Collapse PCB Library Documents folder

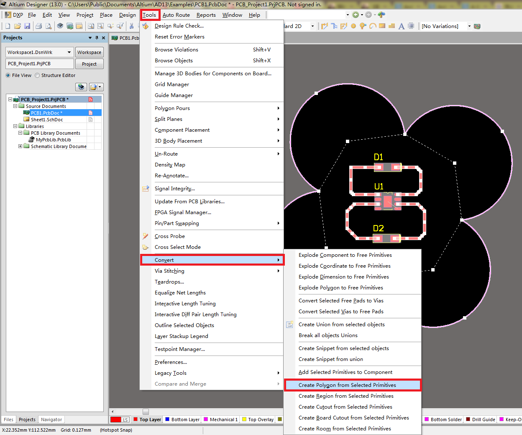pos(20,133)
